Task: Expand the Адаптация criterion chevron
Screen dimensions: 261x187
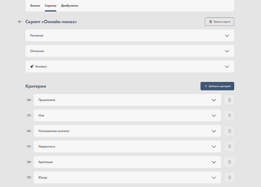Action: tap(214, 162)
